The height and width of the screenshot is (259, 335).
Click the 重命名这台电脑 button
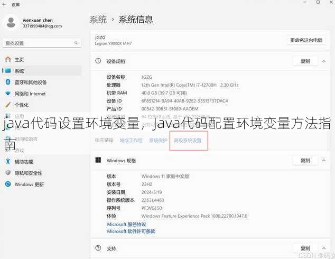[306, 40]
